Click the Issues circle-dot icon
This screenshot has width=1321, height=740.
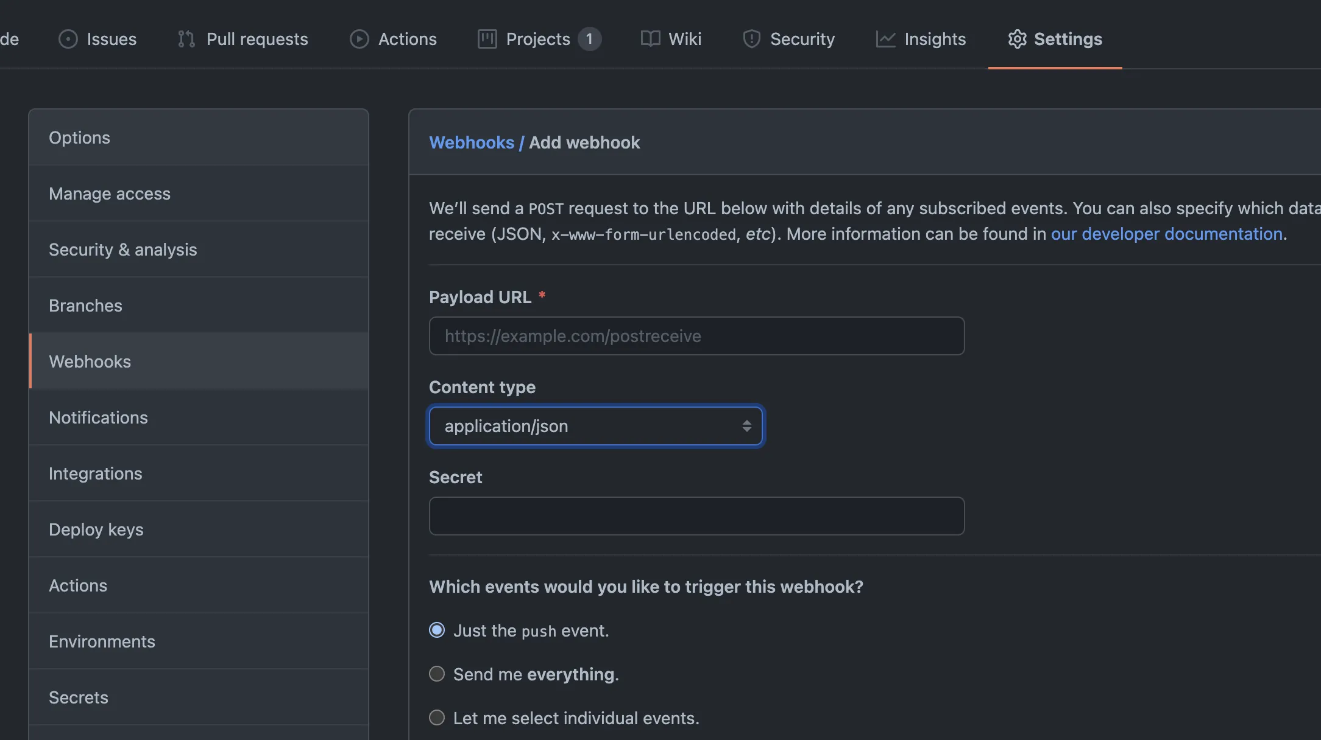pos(68,39)
